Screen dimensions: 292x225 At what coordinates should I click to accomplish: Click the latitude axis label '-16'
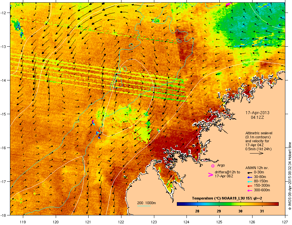(4, 148)
